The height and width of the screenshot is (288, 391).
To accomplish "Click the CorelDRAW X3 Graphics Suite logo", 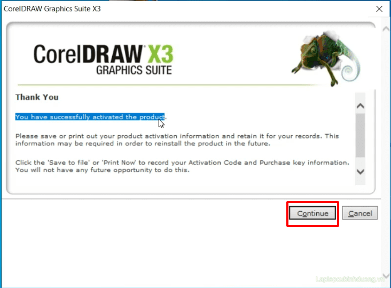I will tap(103, 60).
